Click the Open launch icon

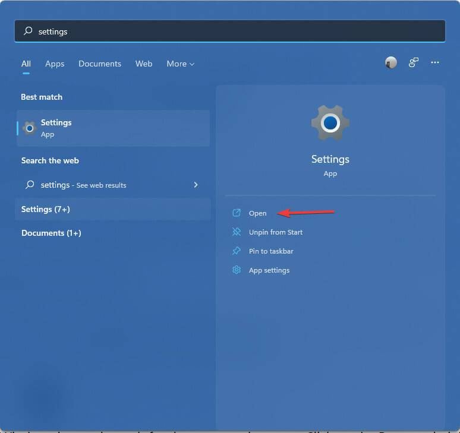(237, 213)
